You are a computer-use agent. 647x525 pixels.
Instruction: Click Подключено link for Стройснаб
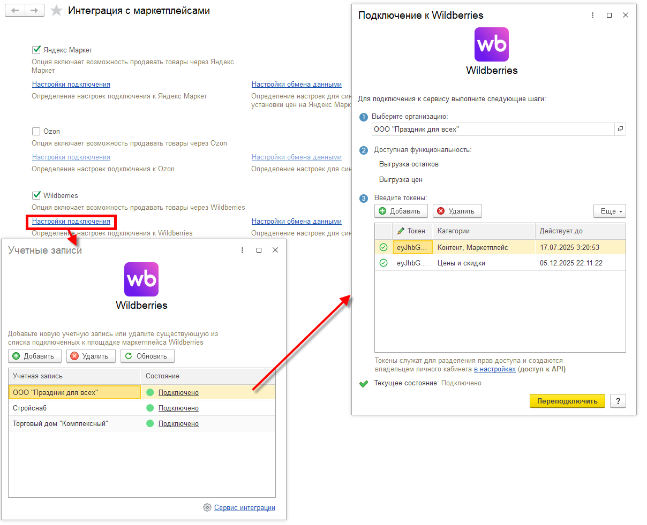click(178, 408)
